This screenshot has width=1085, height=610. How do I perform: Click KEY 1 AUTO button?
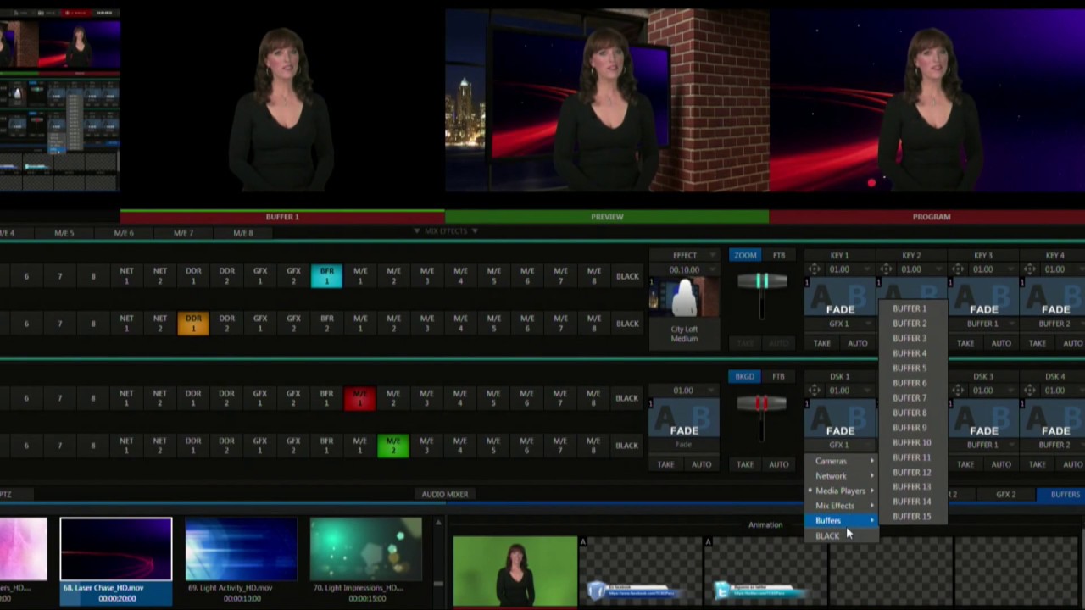click(x=858, y=343)
